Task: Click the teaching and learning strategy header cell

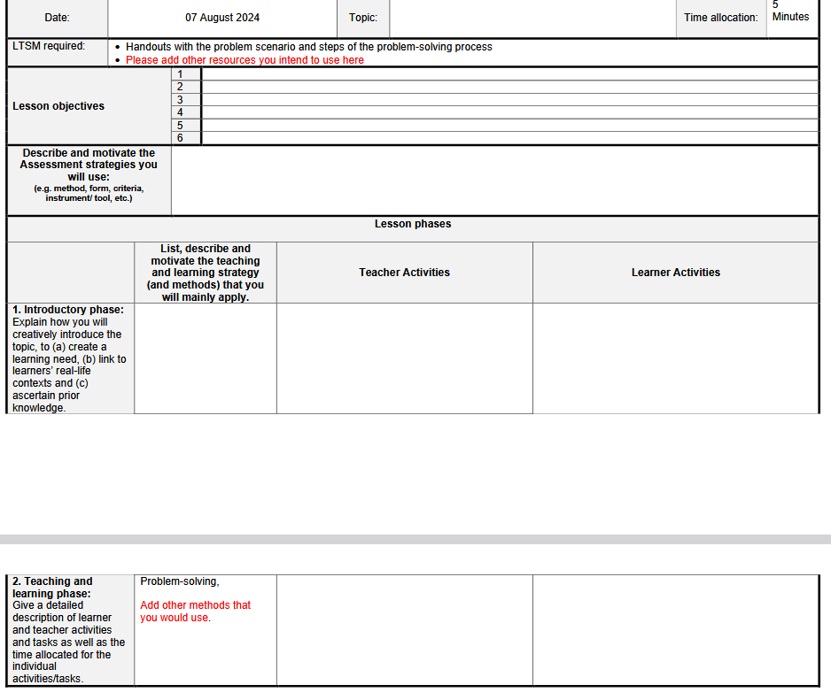Action: tap(205, 272)
